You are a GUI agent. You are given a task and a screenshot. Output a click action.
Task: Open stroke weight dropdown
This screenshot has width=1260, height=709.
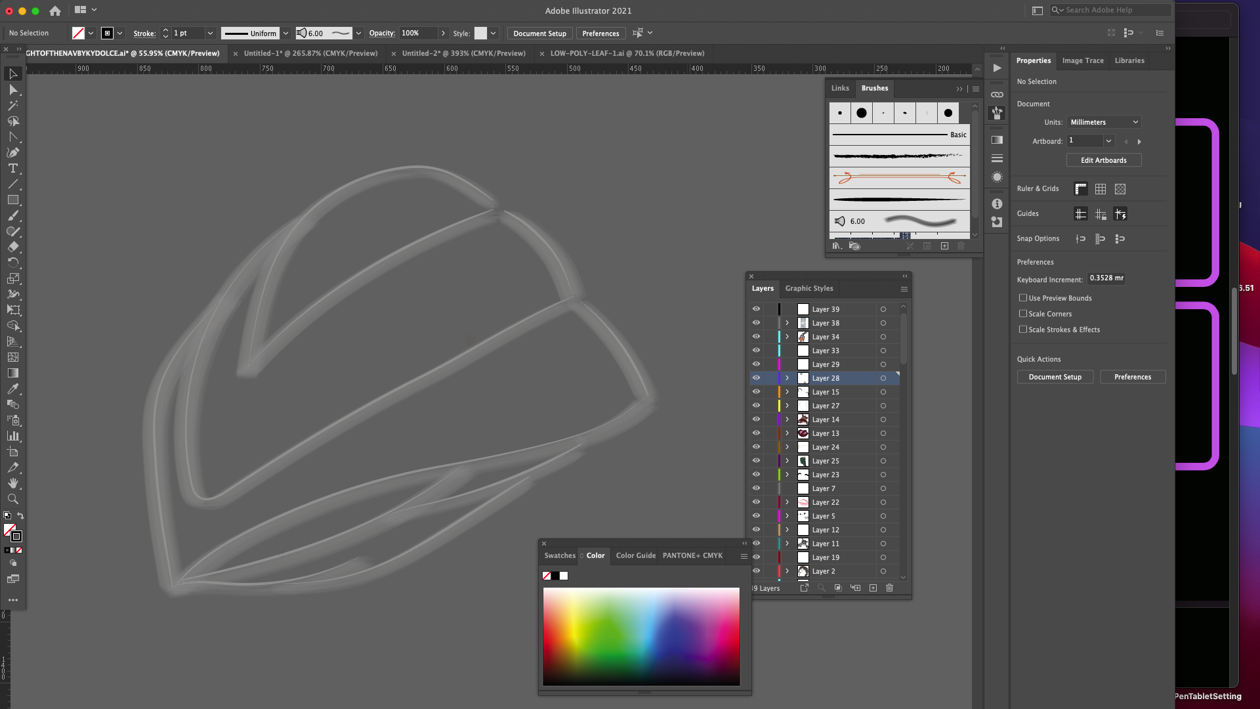(210, 33)
